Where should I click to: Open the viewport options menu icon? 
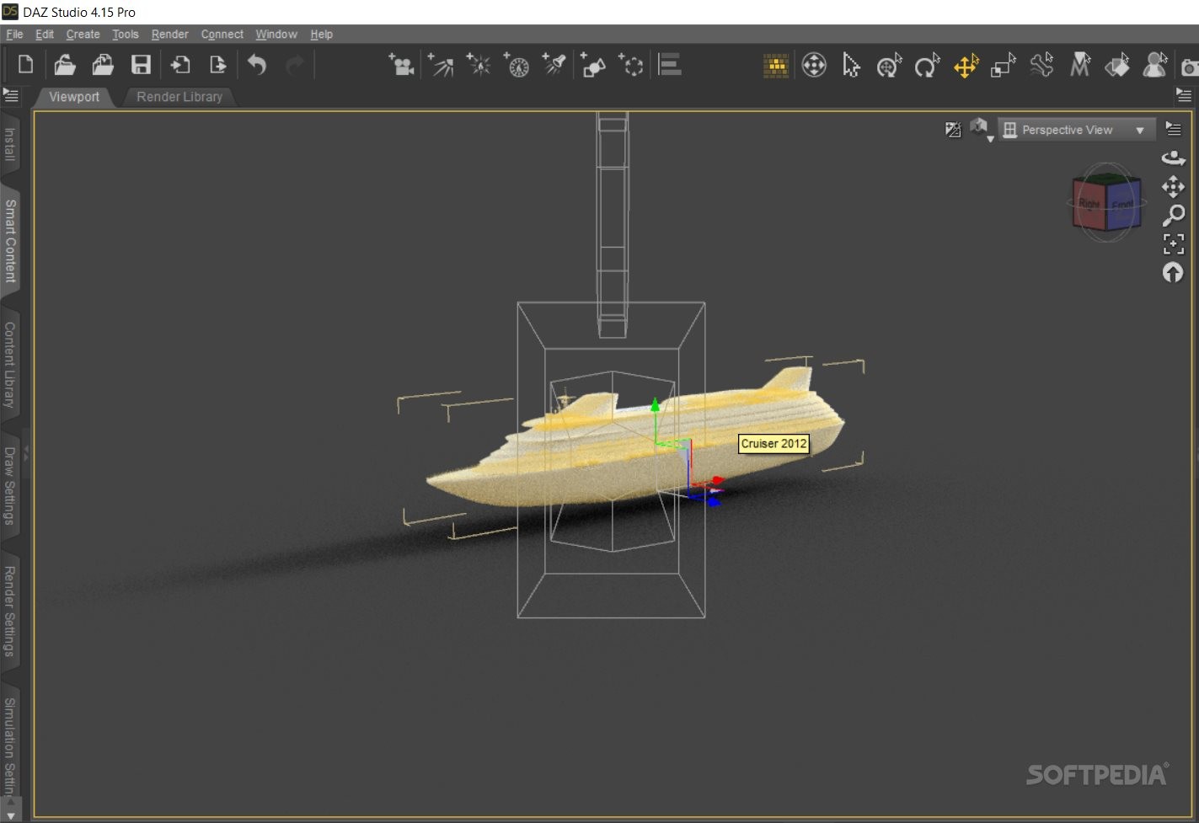pyautogui.click(x=1173, y=129)
